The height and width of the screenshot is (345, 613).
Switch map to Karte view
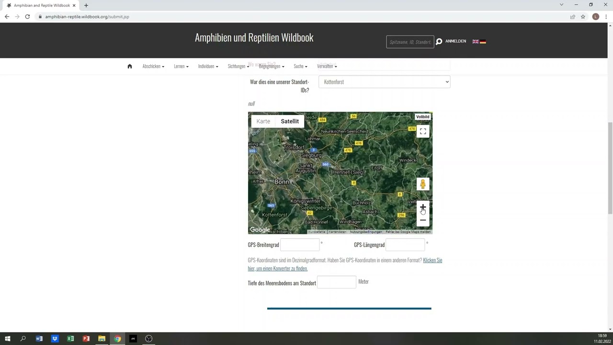click(263, 121)
